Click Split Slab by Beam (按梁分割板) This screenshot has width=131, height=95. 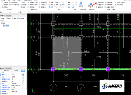(119, 5)
